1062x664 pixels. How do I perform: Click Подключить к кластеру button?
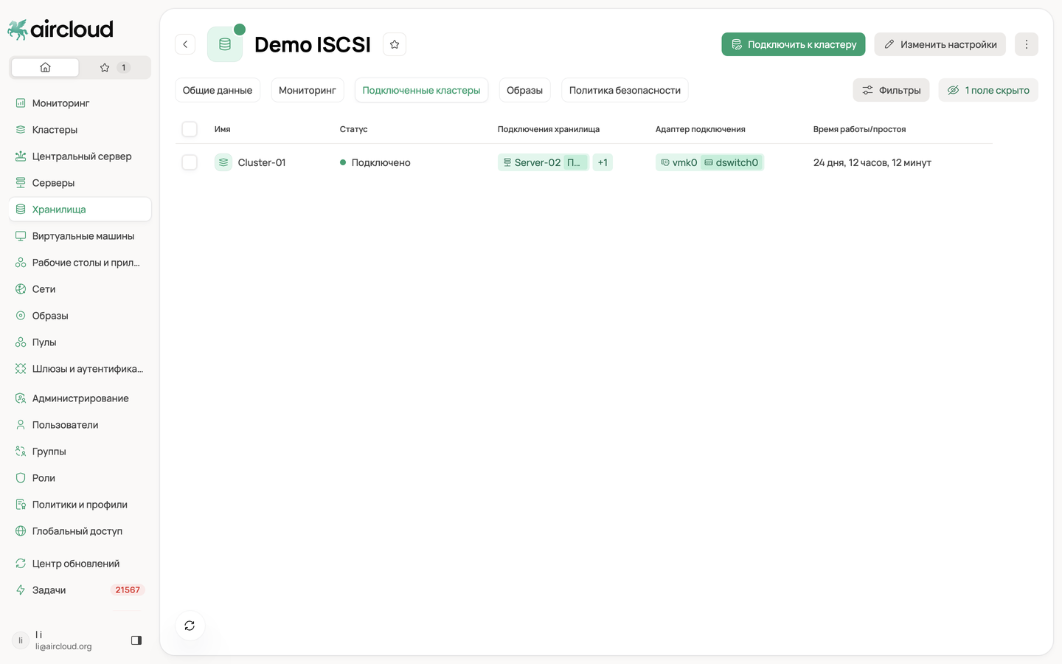point(794,44)
